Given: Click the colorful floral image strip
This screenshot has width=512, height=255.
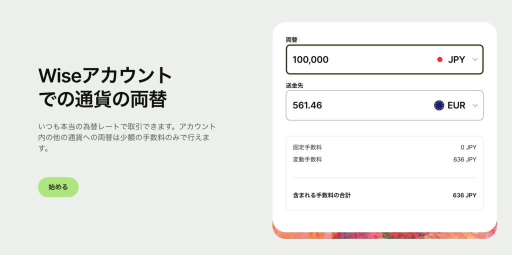Looking at the screenshot, I should click(384, 233).
